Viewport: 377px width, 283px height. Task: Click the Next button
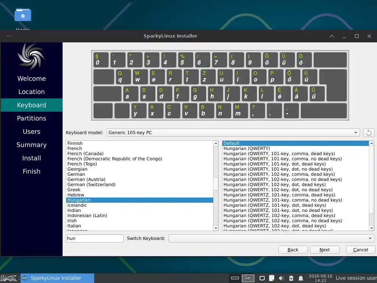(325, 250)
